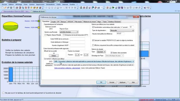Open Type de régularisation dropdown
The width and height of the screenshot is (180, 101).
[122, 30]
